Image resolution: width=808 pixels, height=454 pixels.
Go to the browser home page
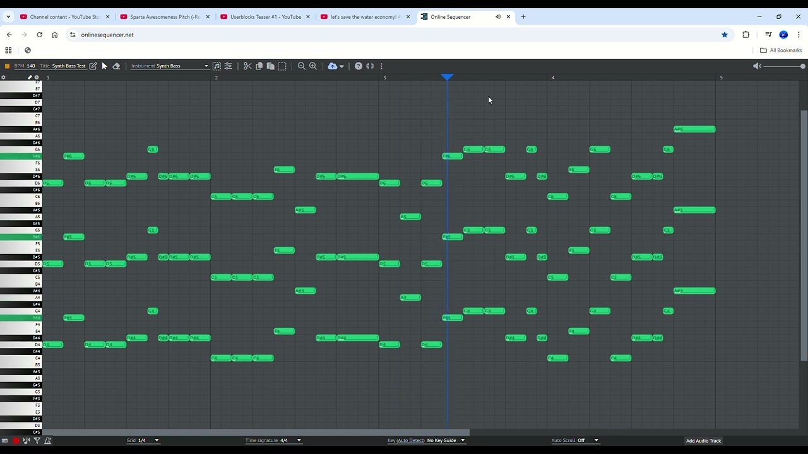55,35
